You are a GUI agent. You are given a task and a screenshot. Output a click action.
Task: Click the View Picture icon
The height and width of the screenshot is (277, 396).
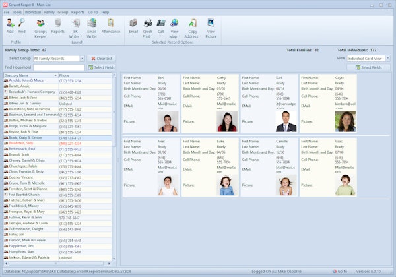click(x=211, y=24)
